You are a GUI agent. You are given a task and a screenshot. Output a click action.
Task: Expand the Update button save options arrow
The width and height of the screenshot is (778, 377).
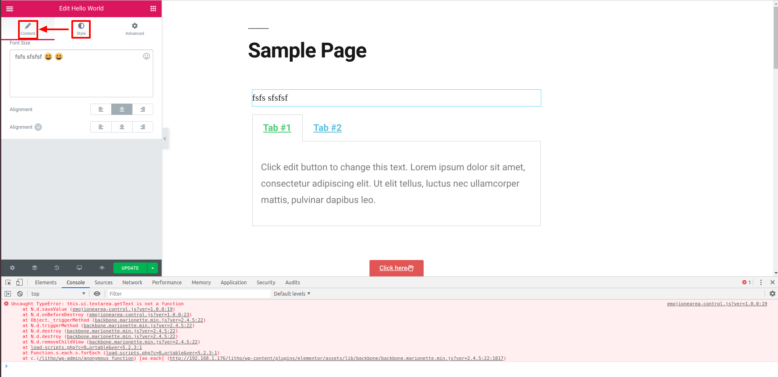click(152, 268)
